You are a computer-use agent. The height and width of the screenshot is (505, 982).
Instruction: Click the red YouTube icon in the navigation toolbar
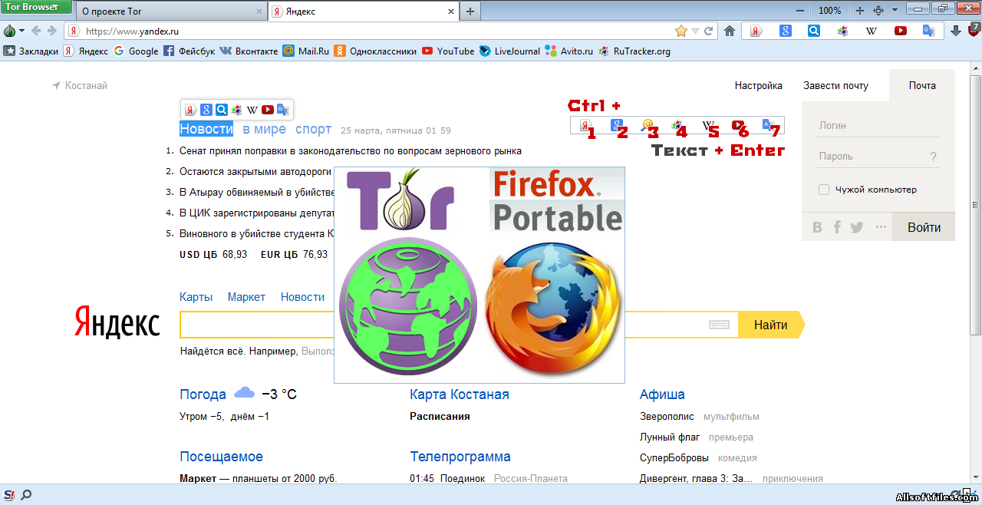[x=901, y=31]
